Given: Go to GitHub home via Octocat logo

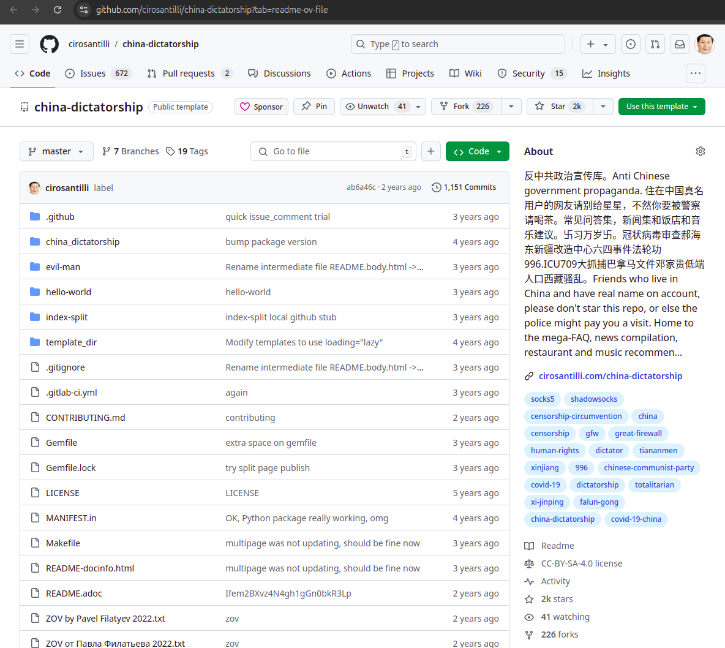Looking at the screenshot, I should coord(49,44).
